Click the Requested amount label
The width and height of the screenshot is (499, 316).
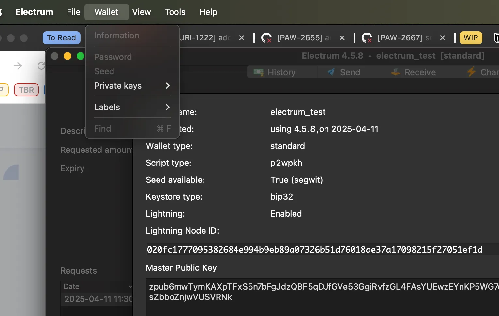[97, 150]
